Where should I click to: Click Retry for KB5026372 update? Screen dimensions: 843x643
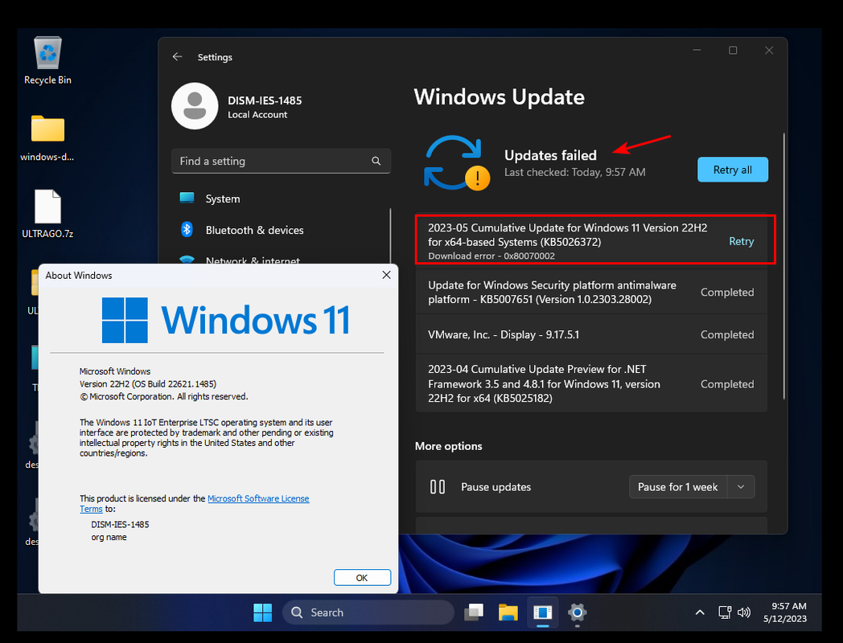(741, 242)
